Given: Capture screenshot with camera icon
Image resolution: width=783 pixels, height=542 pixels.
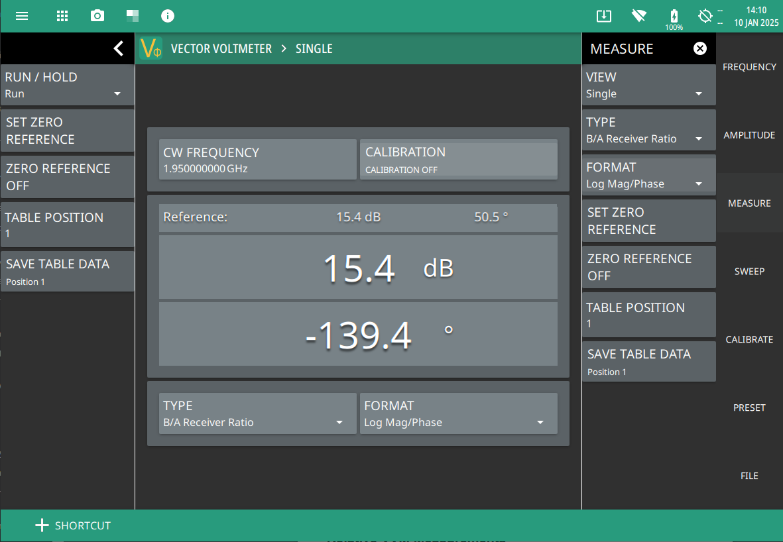Looking at the screenshot, I should coord(97,16).
